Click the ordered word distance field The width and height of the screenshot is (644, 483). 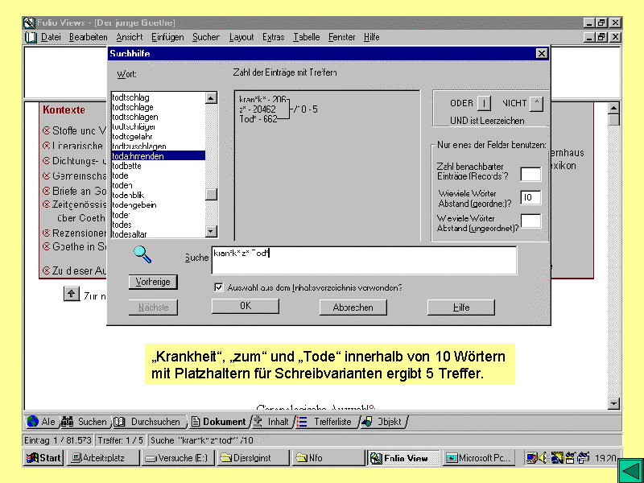click(x=530, y=197)
